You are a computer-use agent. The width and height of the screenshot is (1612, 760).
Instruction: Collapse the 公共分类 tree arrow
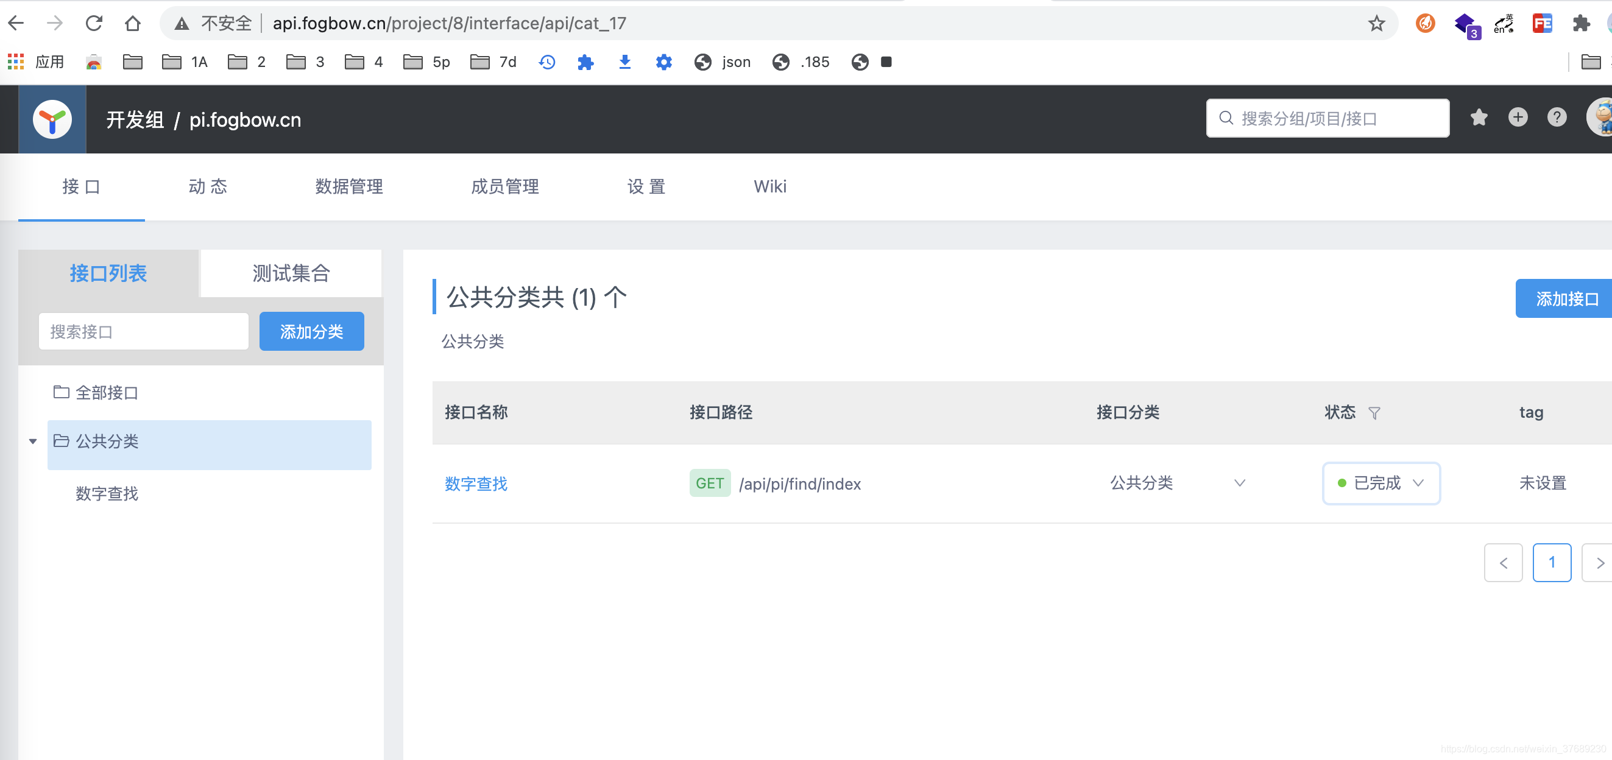(x=33, y=442)
